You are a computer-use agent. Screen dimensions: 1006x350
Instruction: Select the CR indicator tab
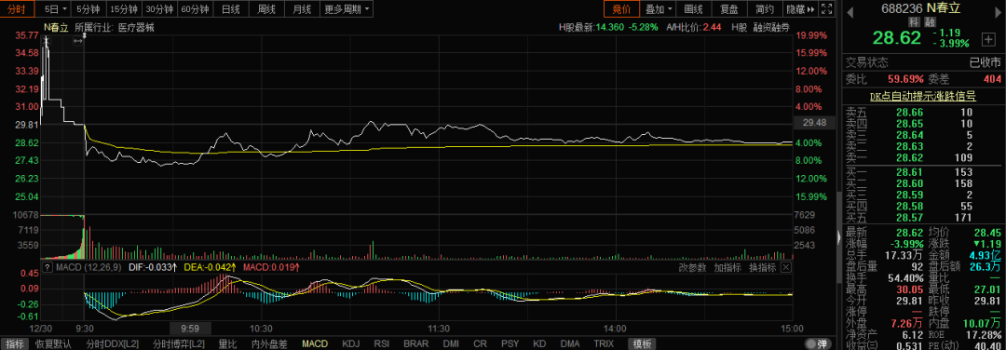point(481,343)
